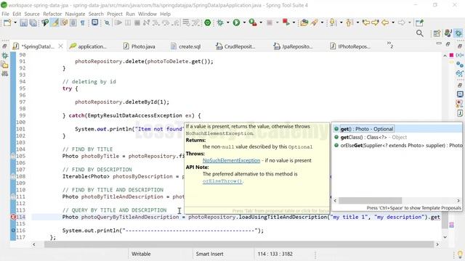The width and height of the screenshot is (465, 261).
Task: Minimize the editor area with the minimize icon
Action: tap(439, 43)
